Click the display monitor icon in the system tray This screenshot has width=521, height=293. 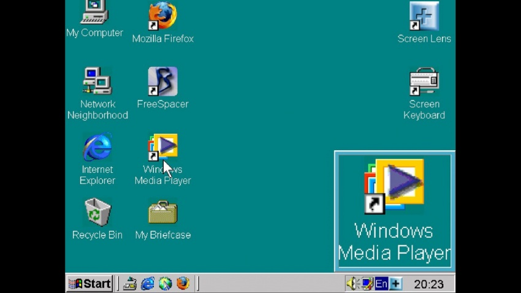[367, 283]
